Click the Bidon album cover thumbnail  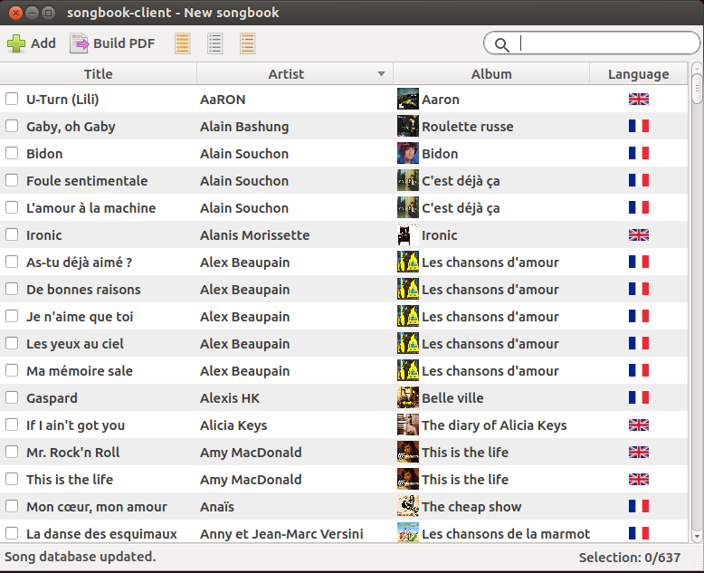[x=408, y=154]
